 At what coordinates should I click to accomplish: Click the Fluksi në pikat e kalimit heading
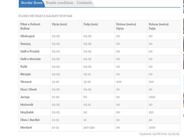coord(45,16)
